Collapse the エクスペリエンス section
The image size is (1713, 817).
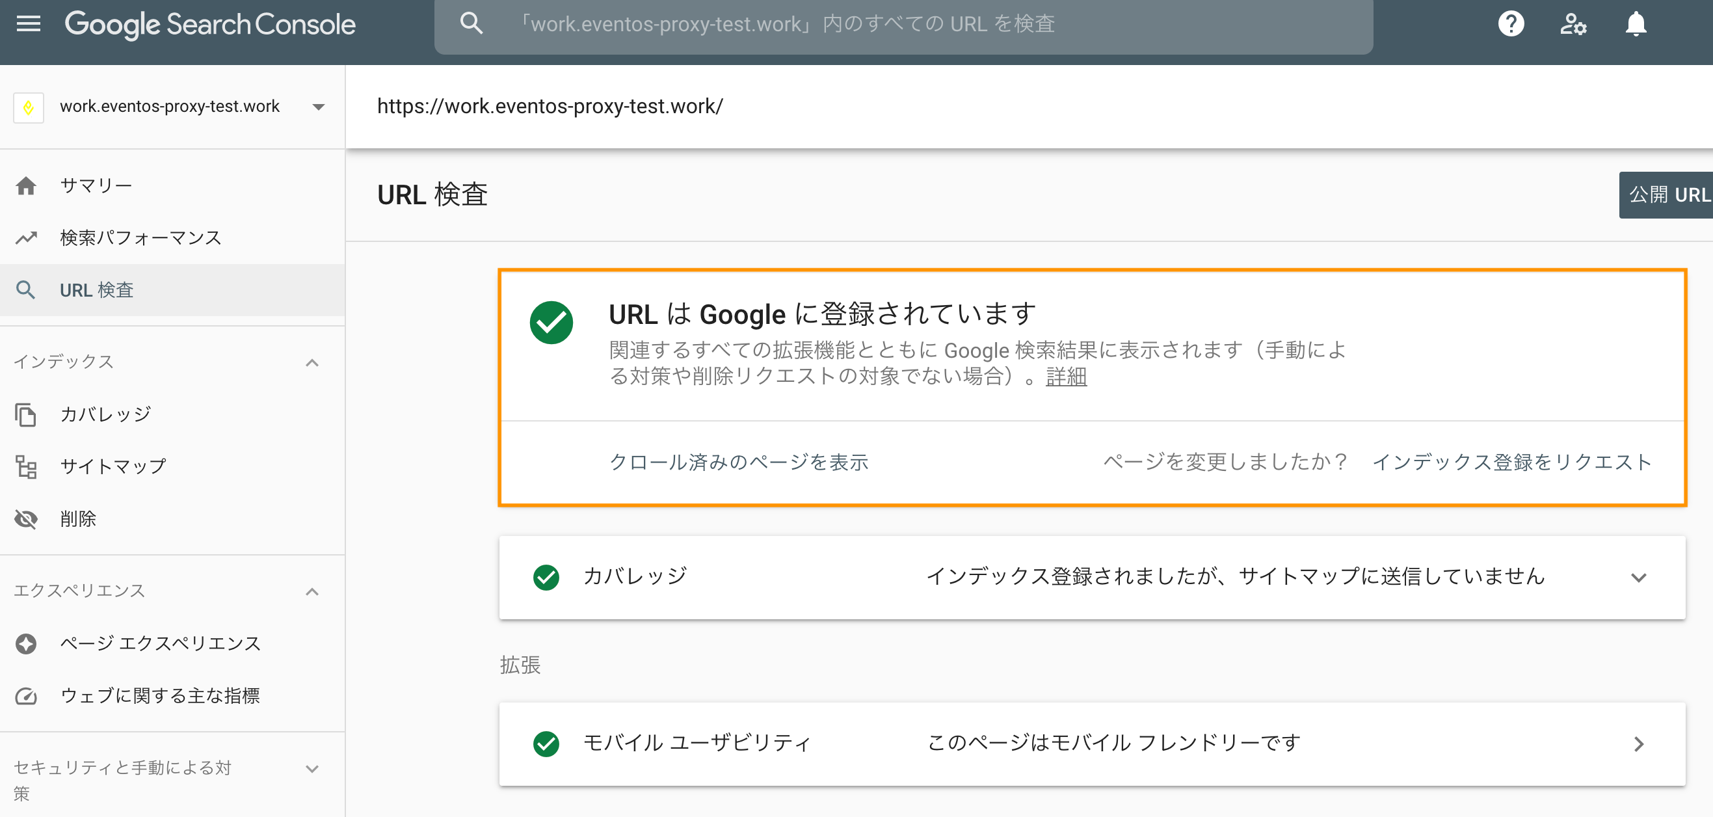[312, 591]
